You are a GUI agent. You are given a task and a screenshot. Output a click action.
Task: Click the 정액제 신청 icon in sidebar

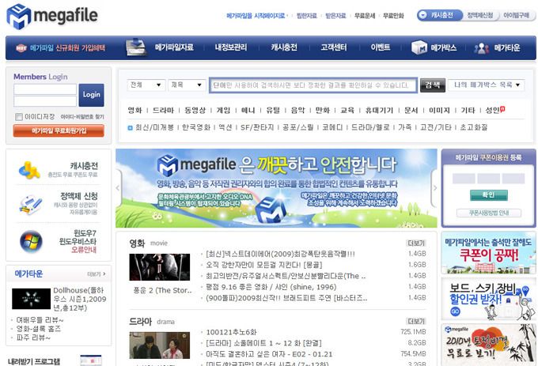[31, 205]
